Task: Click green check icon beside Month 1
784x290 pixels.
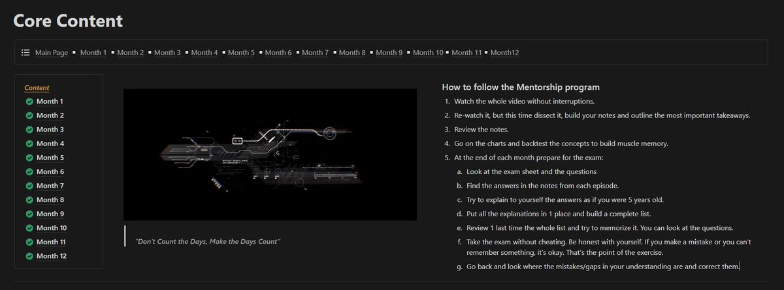Action: [x=29, y=102]
